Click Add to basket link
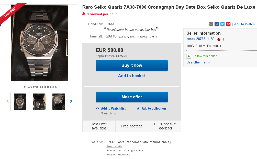Image resolution: width=257 pixels, height=159 pixels. pyautogui.click(x=131, y=76)
